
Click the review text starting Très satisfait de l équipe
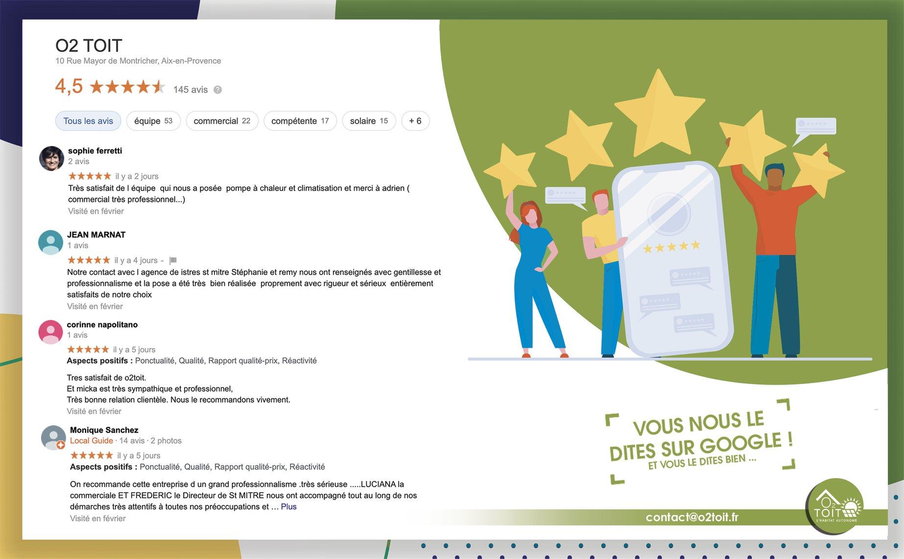[239, 194]
